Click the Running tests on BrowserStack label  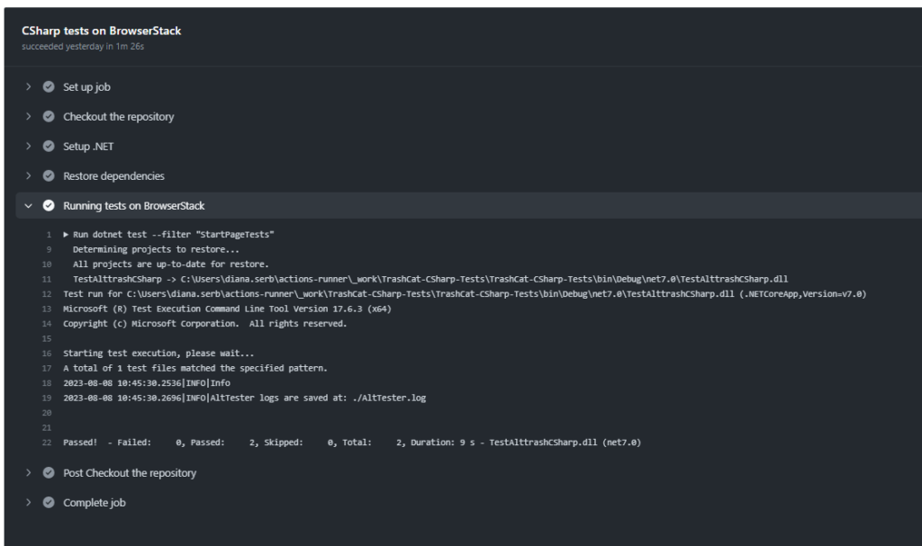click(134, 206)
